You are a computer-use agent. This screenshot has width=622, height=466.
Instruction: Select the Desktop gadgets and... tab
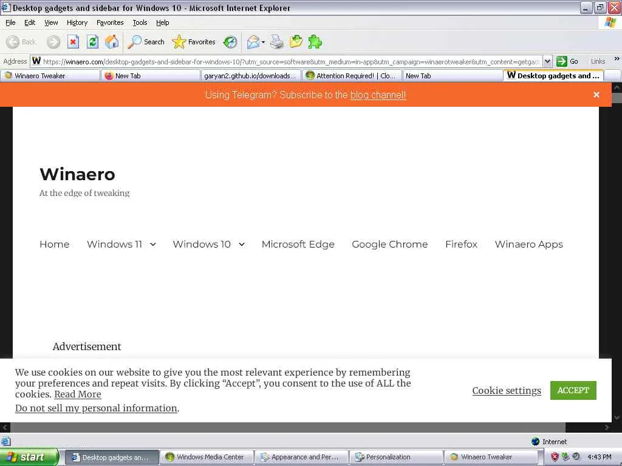pos(553,75)
